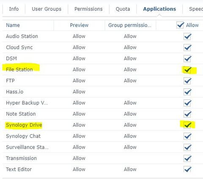The image size is (203, 179).
Task: Click Group permission value for Hyper Backup
Action: tap(130, 103)
